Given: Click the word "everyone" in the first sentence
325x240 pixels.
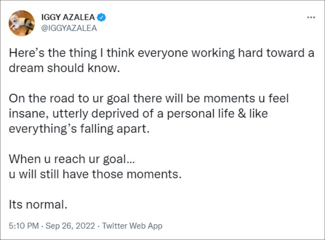Looking at the screenshot, I should (162, 54).
